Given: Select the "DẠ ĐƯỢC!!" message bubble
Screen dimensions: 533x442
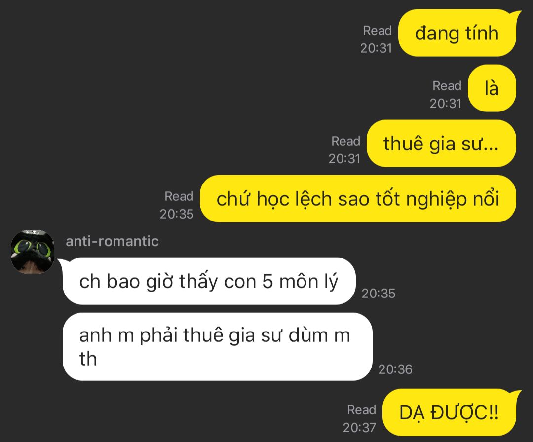Looking at the screenshot, I should point(451,412).
